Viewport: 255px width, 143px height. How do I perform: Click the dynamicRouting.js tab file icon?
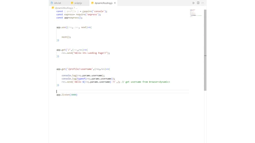[92, 3]
